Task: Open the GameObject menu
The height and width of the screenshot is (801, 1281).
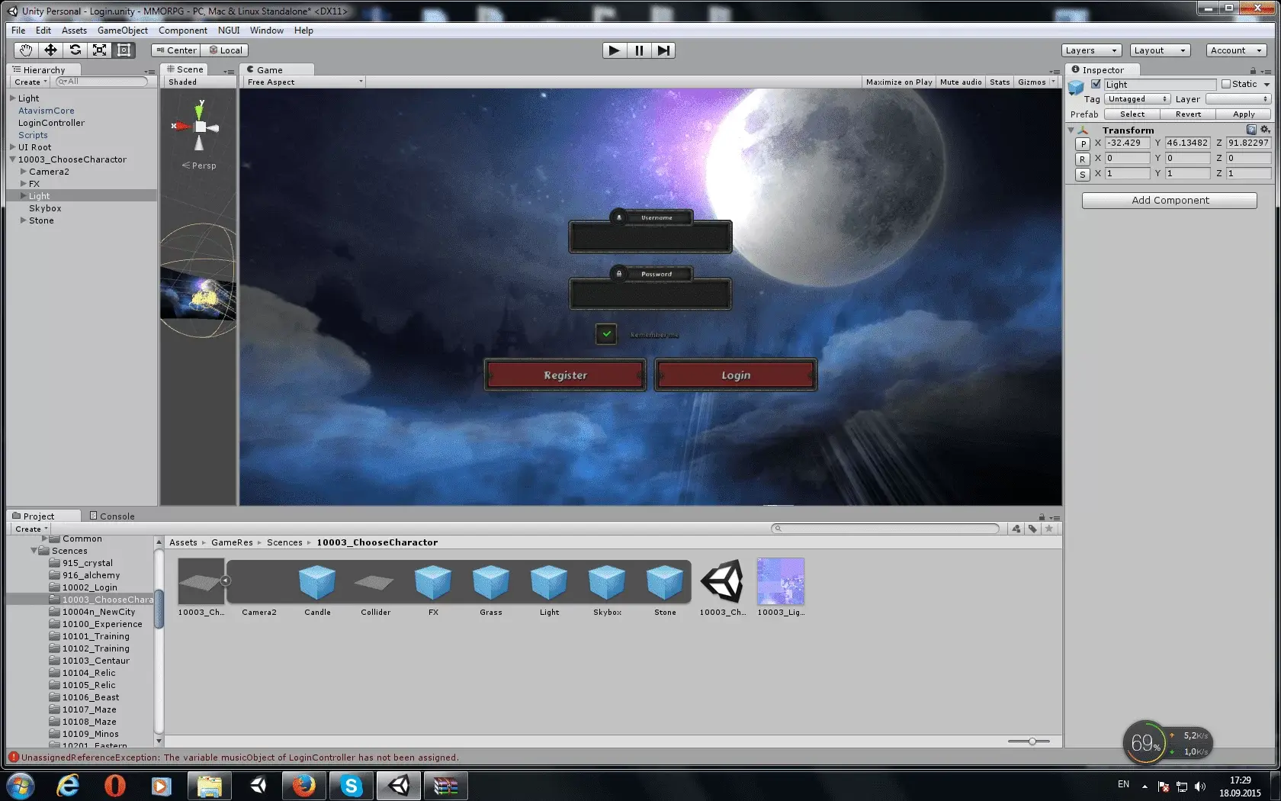Action: coord(123,31)
